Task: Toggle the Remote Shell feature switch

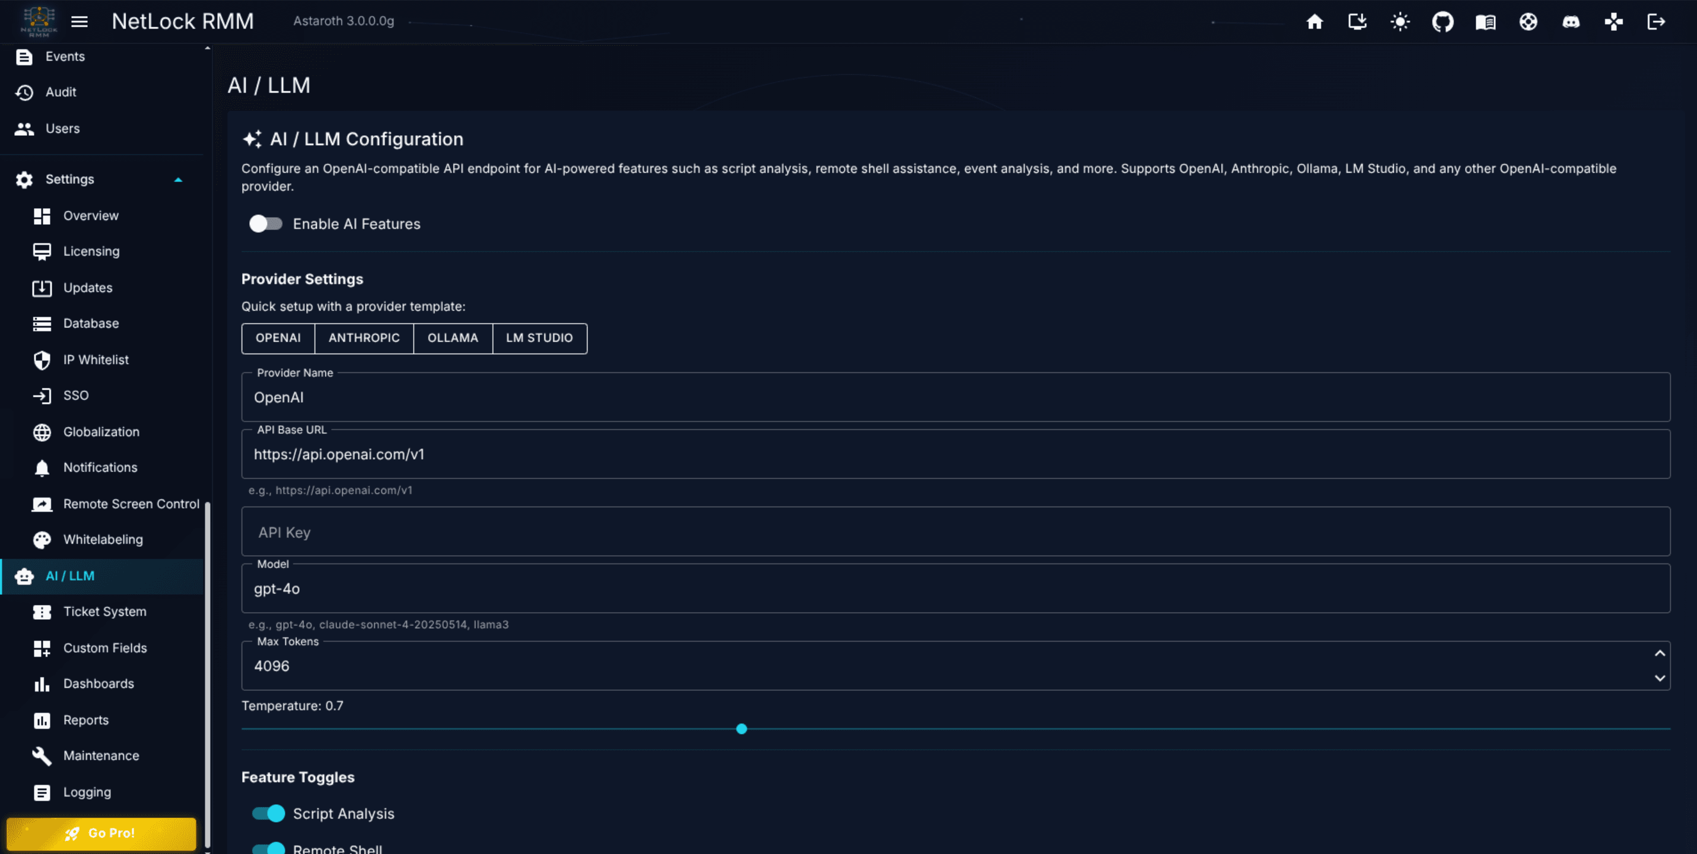Action: point(268,848)
